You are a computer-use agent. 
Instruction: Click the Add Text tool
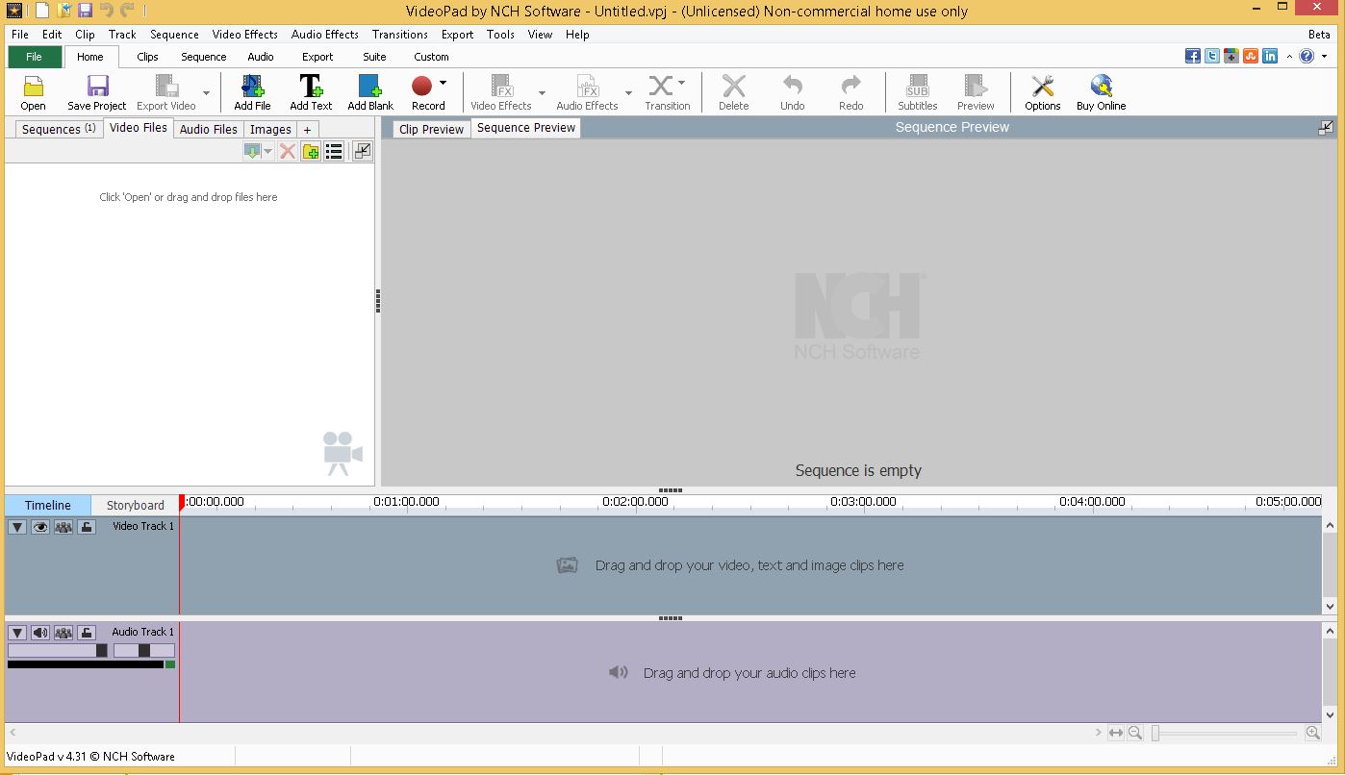tap(310, 91)
